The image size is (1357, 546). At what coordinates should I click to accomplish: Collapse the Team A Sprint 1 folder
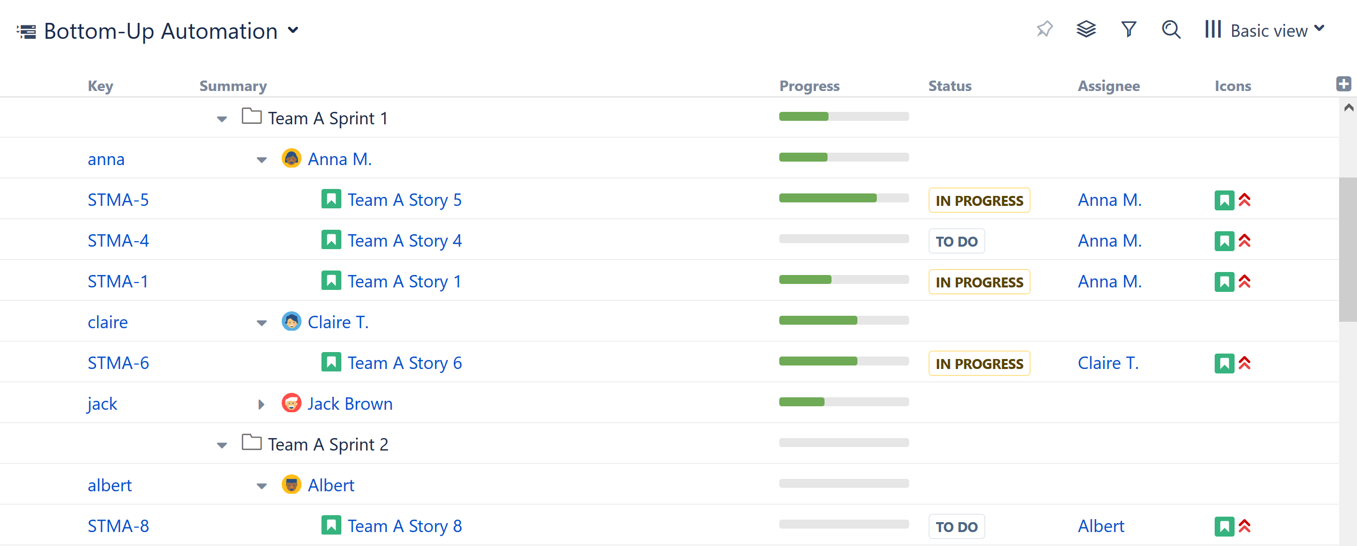coord(222,119)
